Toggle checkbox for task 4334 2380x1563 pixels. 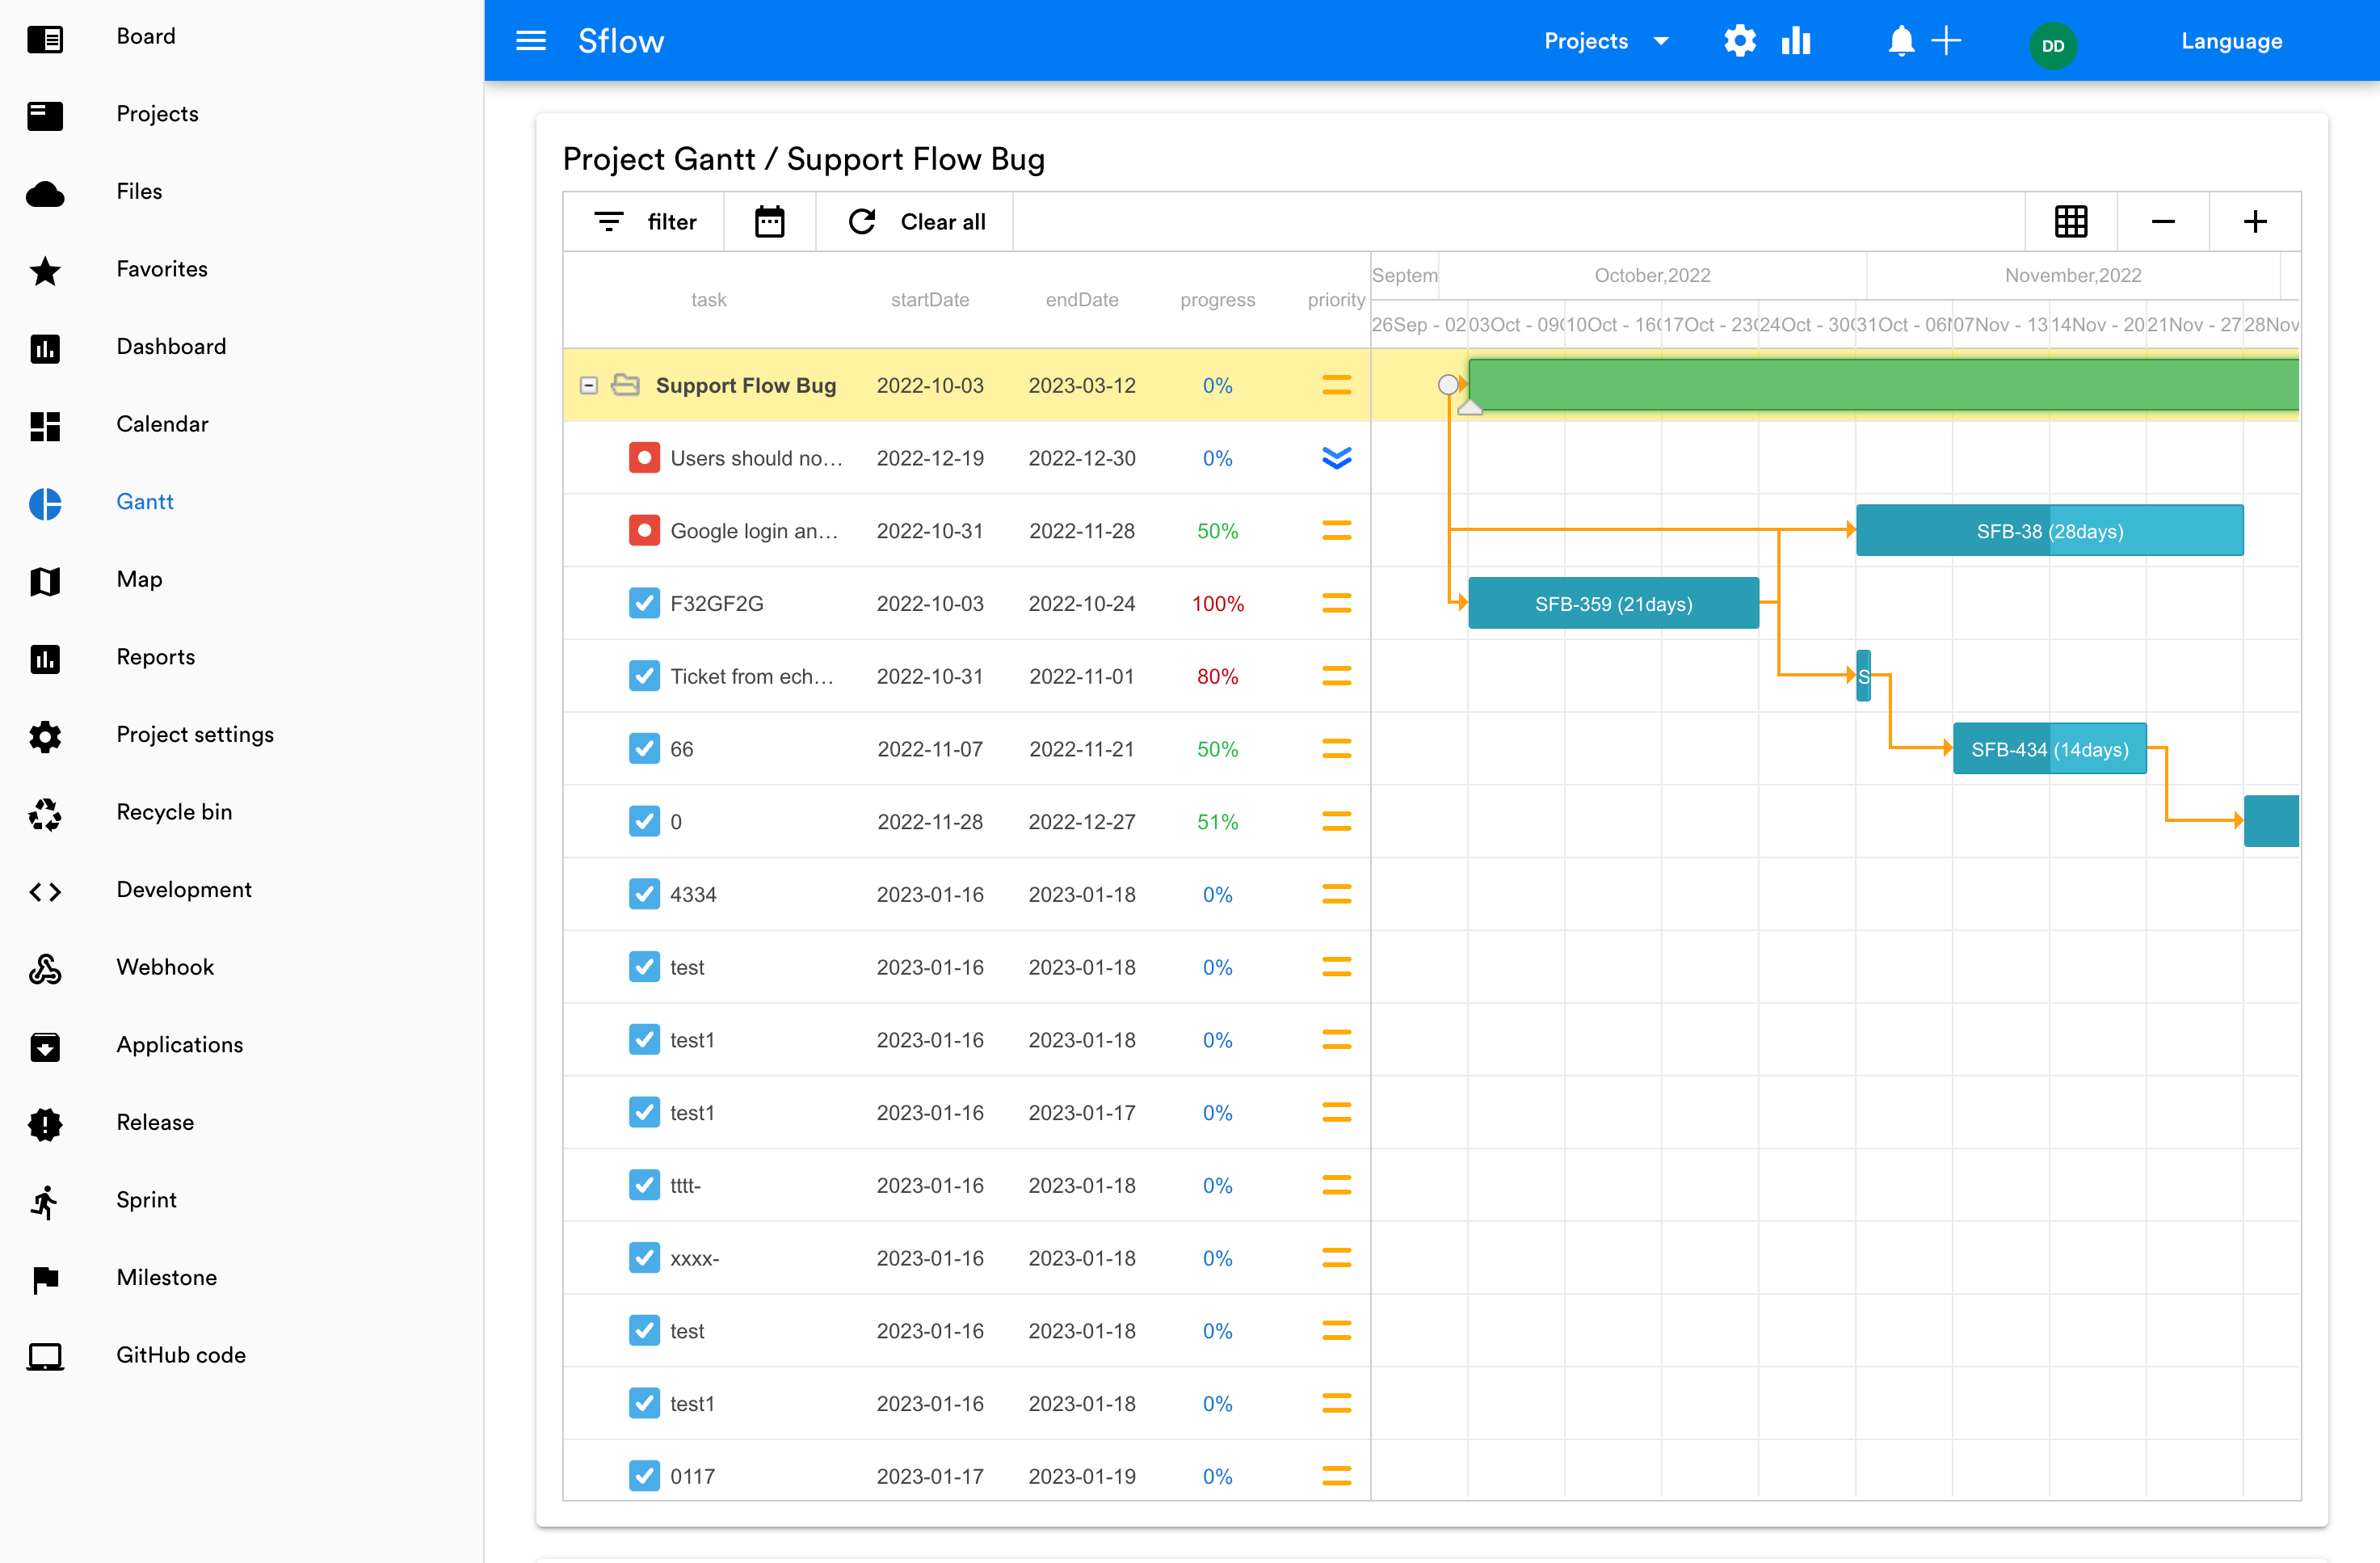644,894
